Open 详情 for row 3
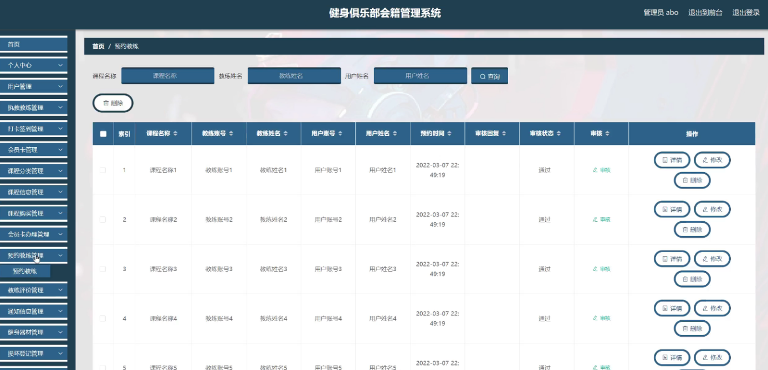The height and width of the screenshot is (370, 768). click(x=672, y=259)
